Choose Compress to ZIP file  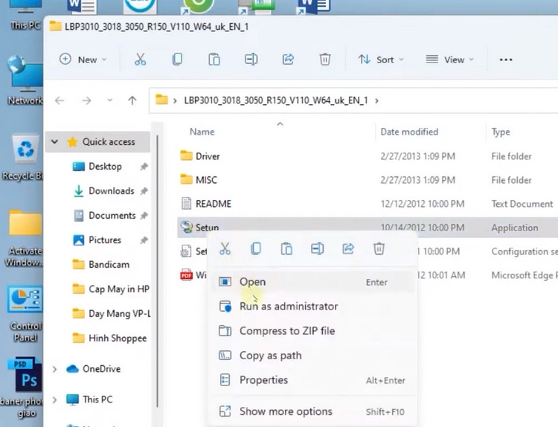(x=312, y=331)
